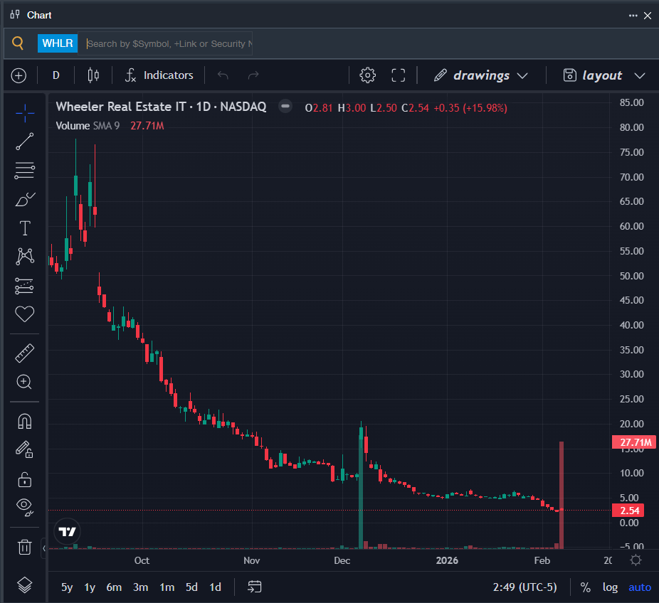Toggle log scale on price axis
The image size is (659, 603).
(610, 587)
